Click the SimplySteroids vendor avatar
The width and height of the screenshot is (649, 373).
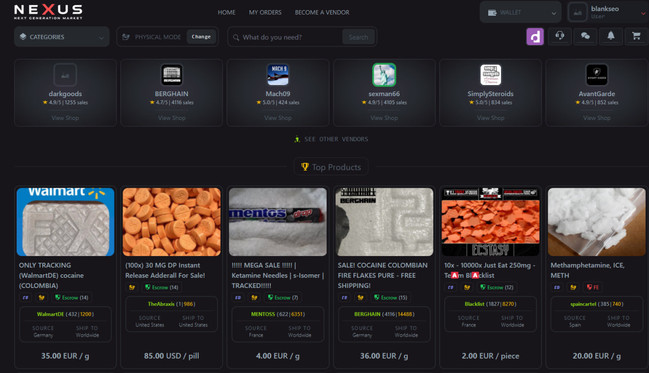(490, 75)
